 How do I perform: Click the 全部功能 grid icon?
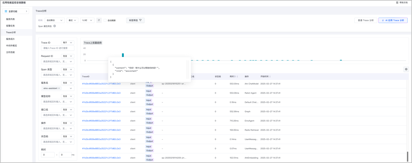point(6,11)
